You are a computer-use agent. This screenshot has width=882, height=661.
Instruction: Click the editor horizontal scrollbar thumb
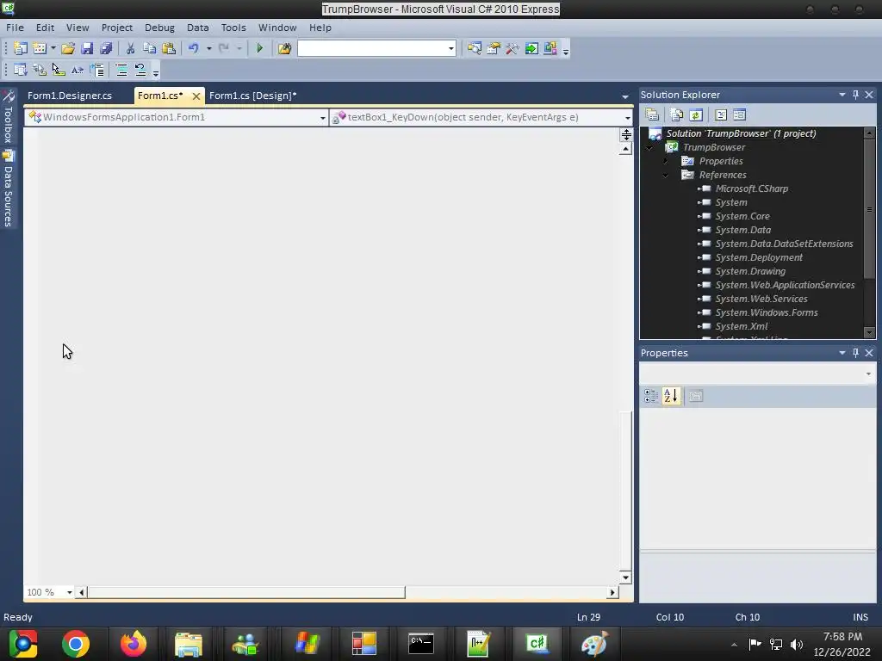tap(245, 592)
